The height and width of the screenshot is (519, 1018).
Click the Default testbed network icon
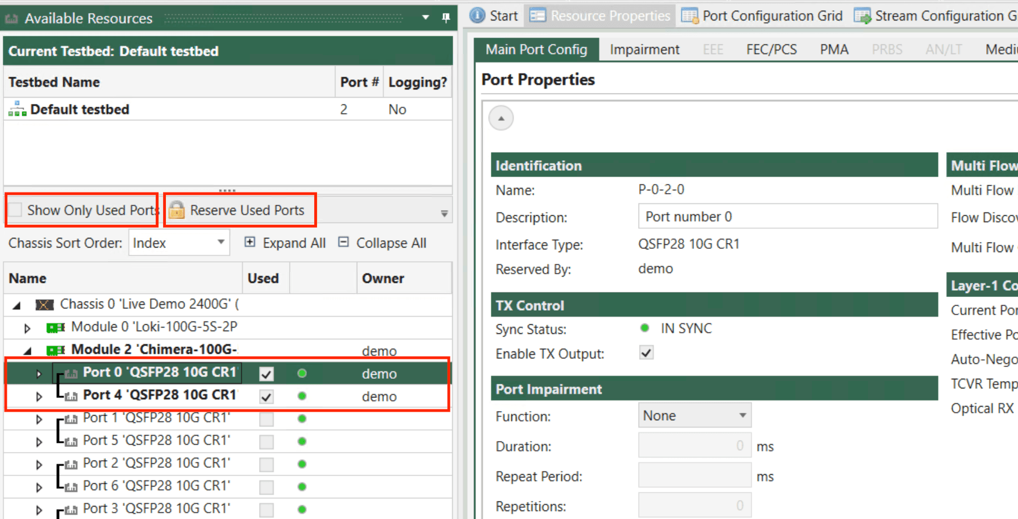pyautogui.click(x=17, y=109)
